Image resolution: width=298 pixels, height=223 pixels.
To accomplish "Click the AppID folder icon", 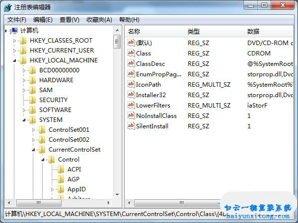I will 61,189.
